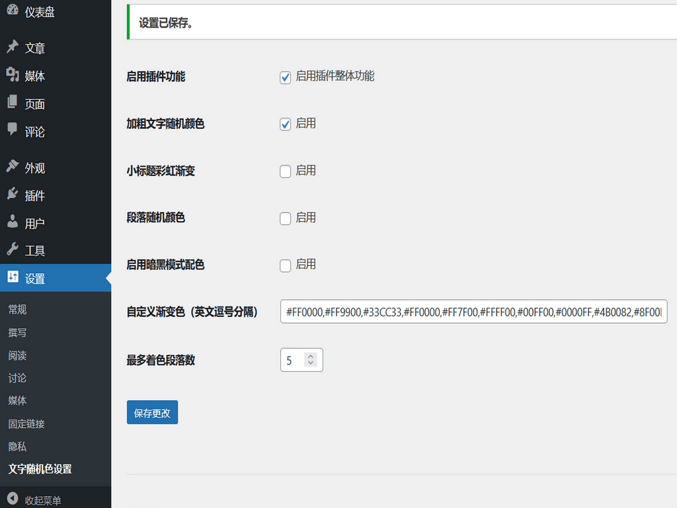The height and width of the screenshot is (508, 677).
Task: Decrease 最多着色段落数 with down arrow
Action: [x=311, y=363]
